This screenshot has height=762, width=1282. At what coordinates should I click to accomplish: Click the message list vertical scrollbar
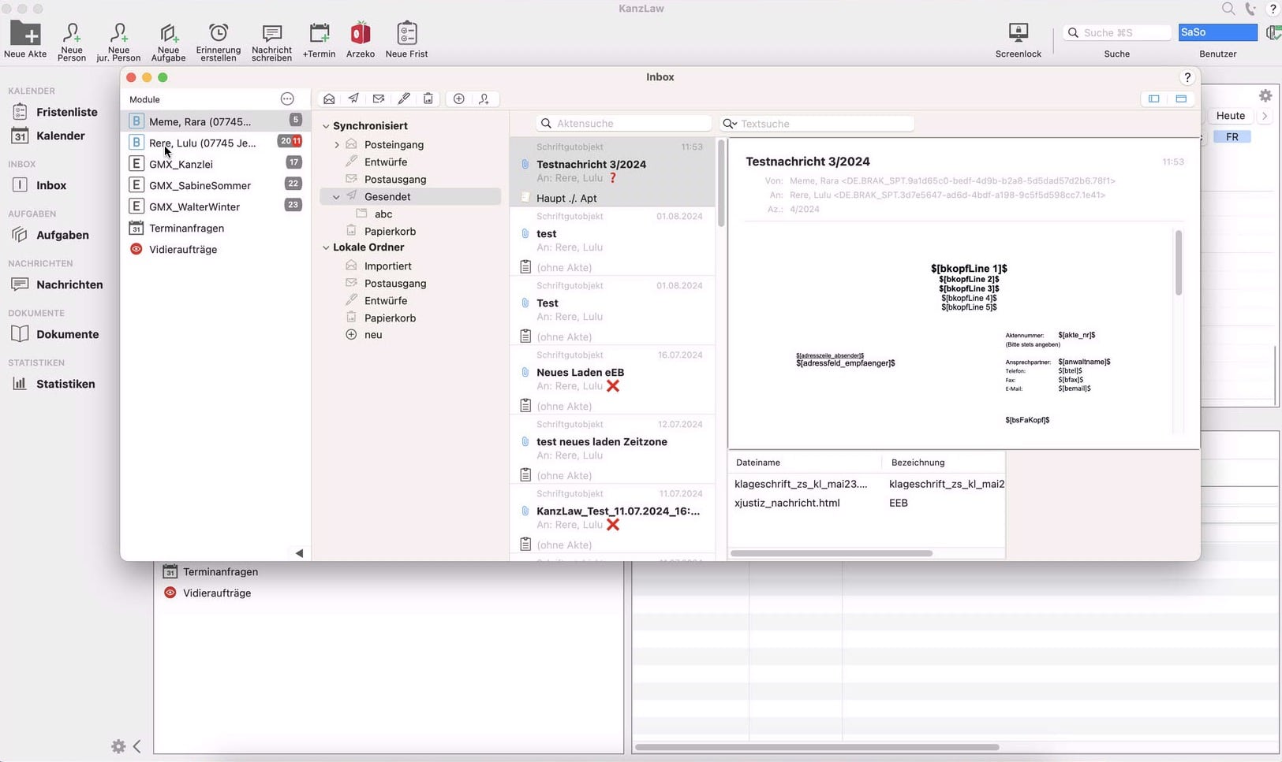click(x=720, y=184)
